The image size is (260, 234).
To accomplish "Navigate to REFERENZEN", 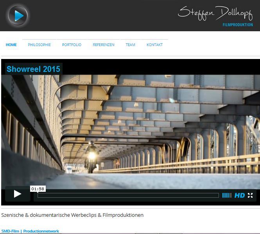I will (x=104, y=45).
